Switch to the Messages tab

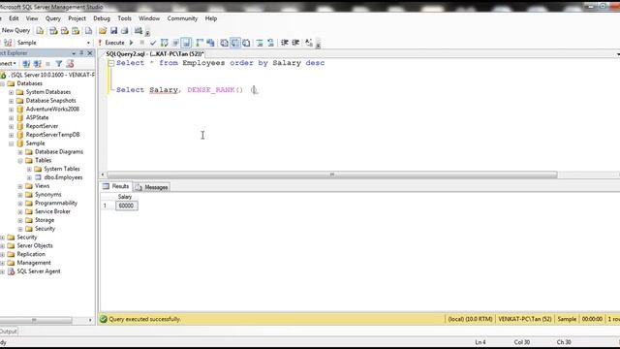click(152, 187)
